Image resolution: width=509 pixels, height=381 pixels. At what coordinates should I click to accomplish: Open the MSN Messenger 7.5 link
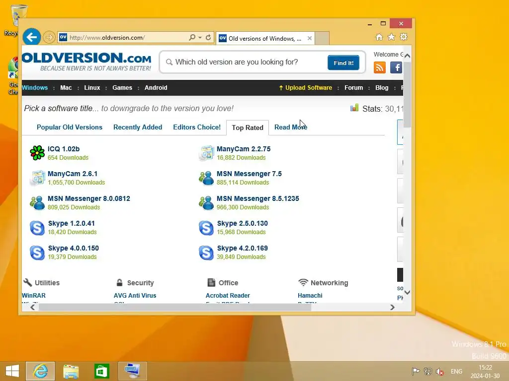point(250,174)
